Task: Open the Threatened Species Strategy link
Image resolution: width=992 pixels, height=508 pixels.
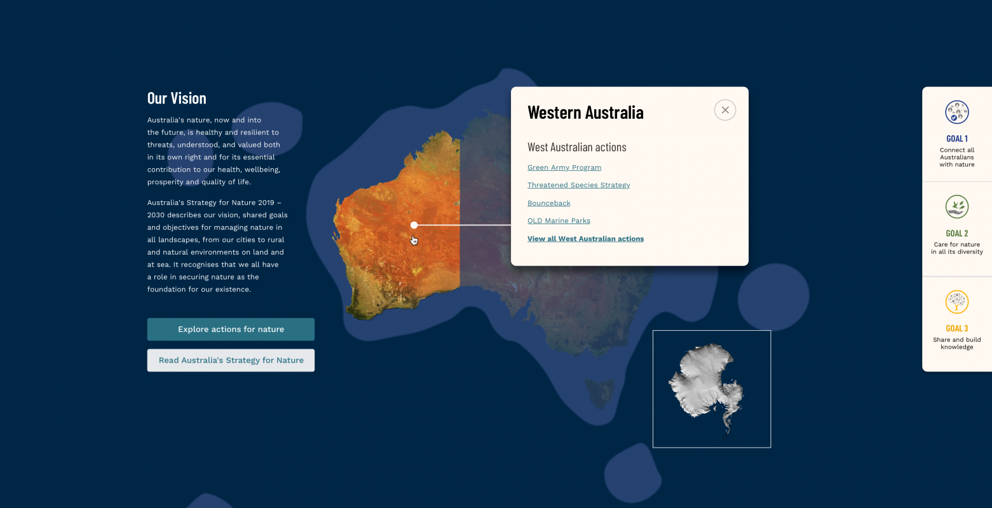Action: point(579,185)
